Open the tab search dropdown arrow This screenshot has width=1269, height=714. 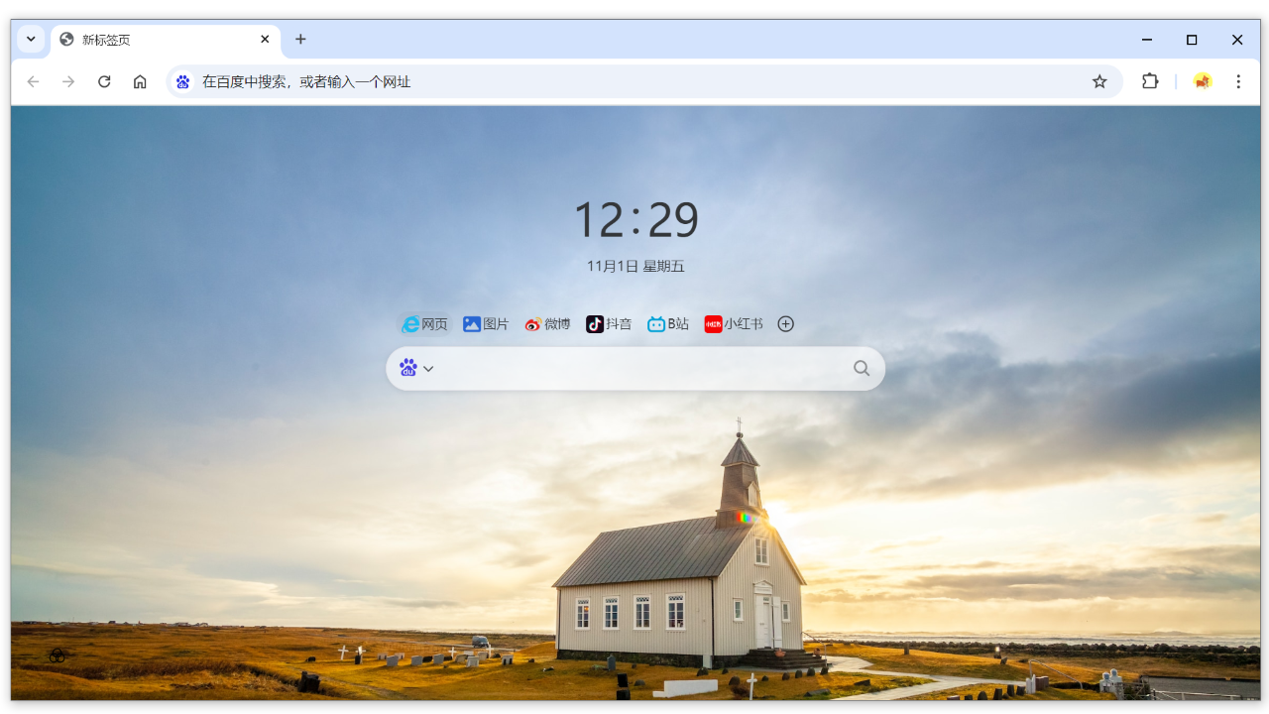point(31,39)
